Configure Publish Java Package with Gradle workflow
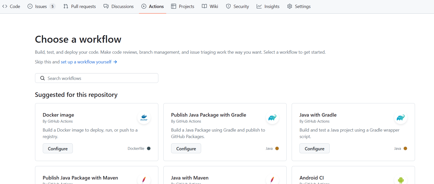Image resolution: width=434 pixels, height=184 pixels. [186, 149]
